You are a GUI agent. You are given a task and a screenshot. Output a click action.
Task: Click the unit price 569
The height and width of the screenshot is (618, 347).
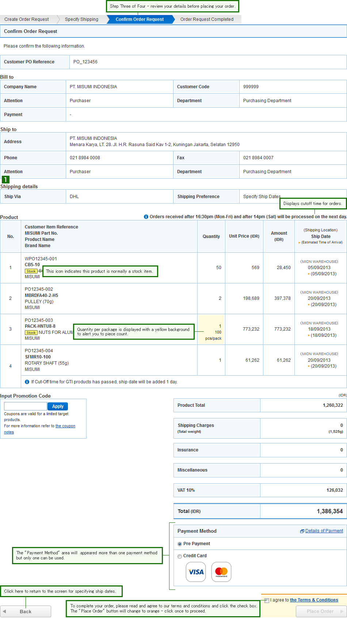coord(255,268)
